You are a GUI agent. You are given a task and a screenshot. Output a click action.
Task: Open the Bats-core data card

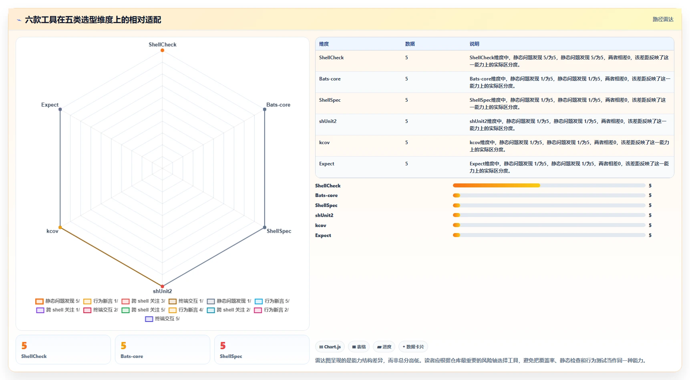tap(163, 350)
